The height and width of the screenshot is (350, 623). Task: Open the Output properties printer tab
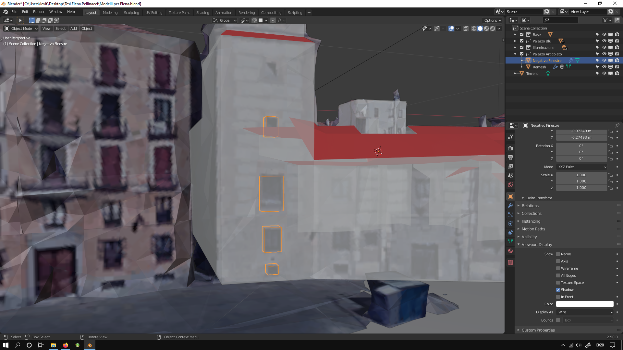point(510,157)
